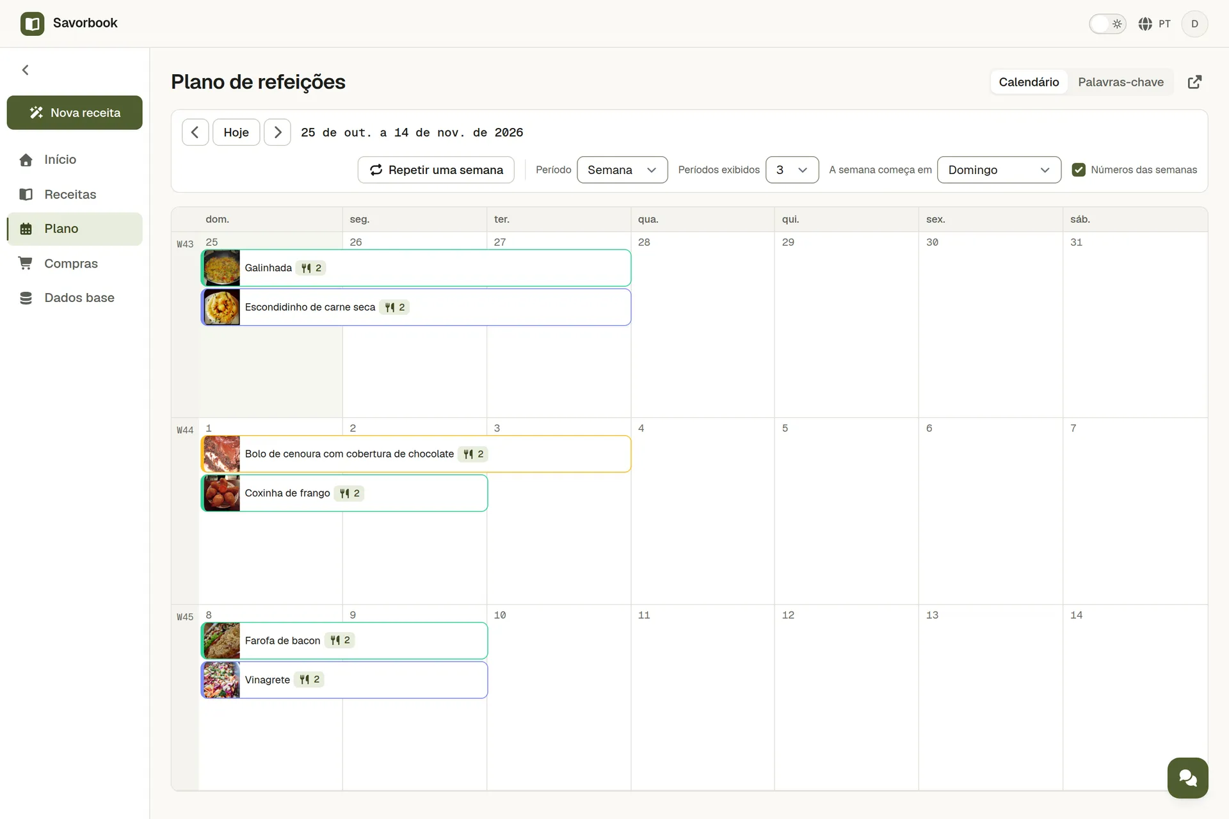Click the Início home icon
Image resolution: width=1229 pixels, height=819 pixels.
coord(26,160)
